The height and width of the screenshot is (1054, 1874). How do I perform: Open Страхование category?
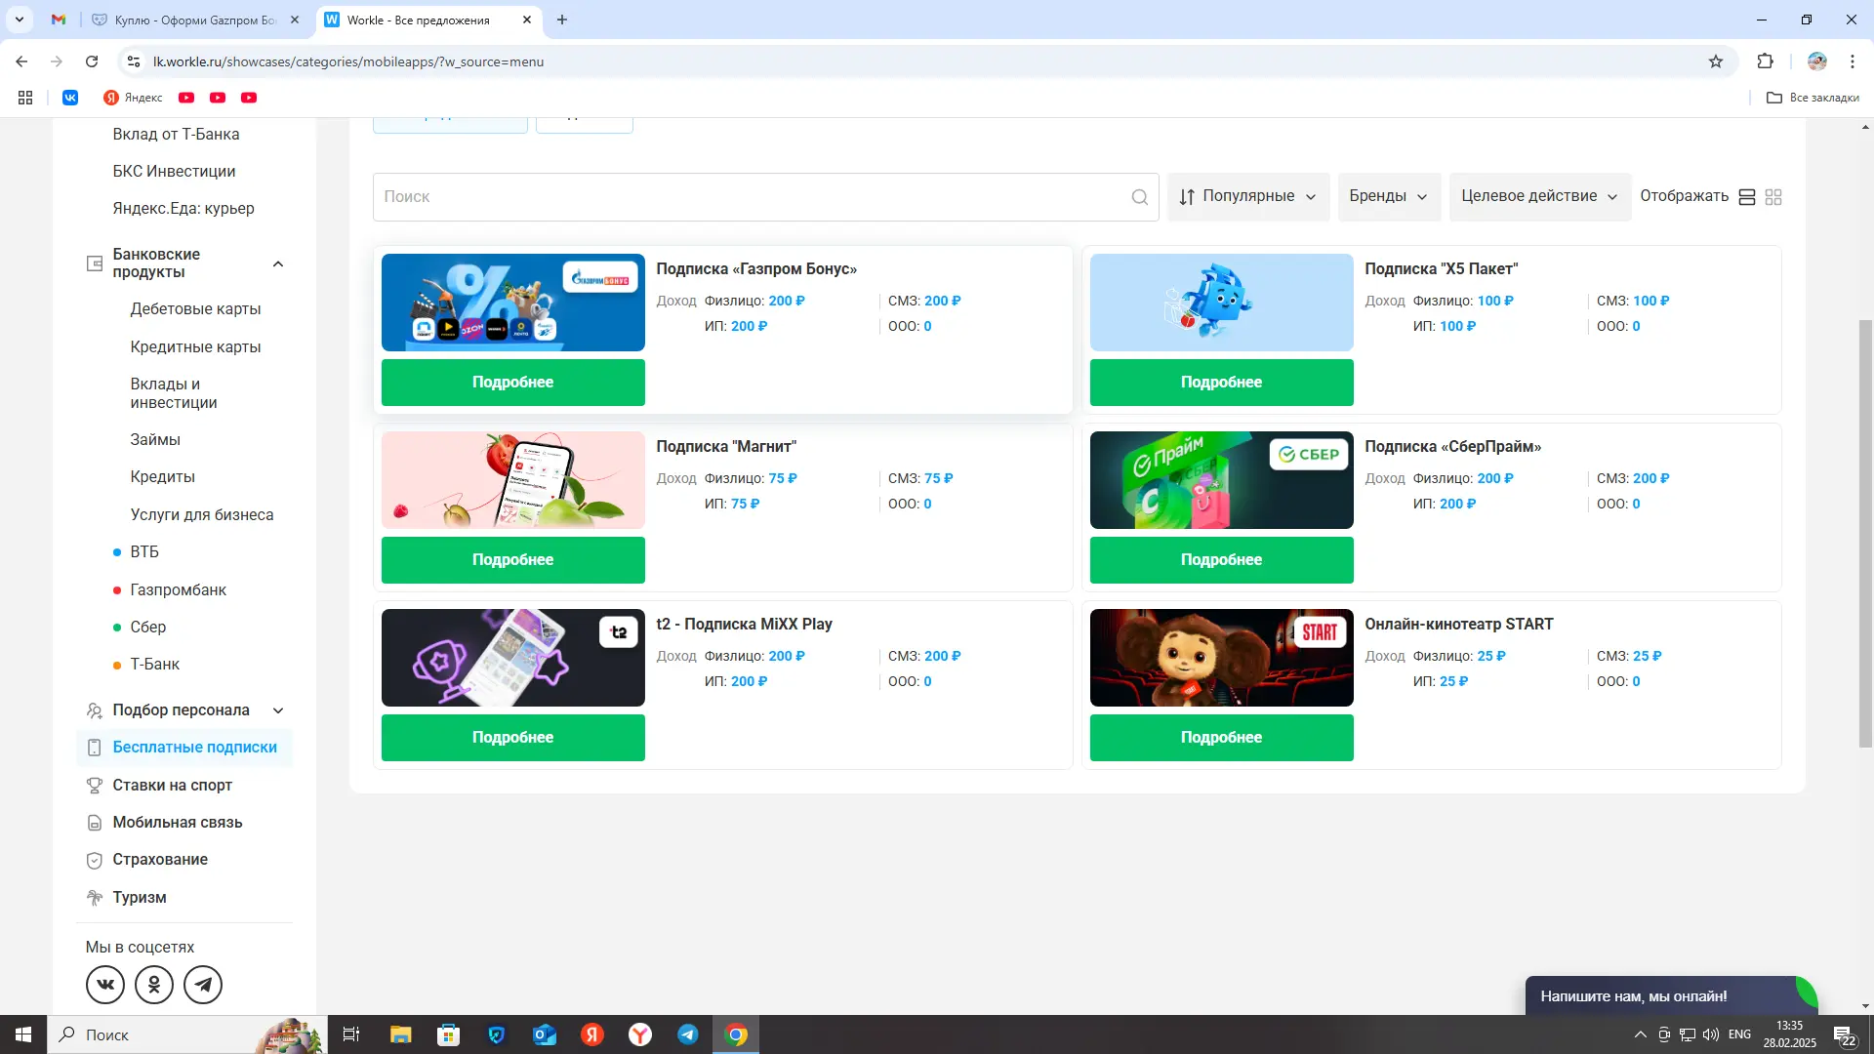(160, 860)
